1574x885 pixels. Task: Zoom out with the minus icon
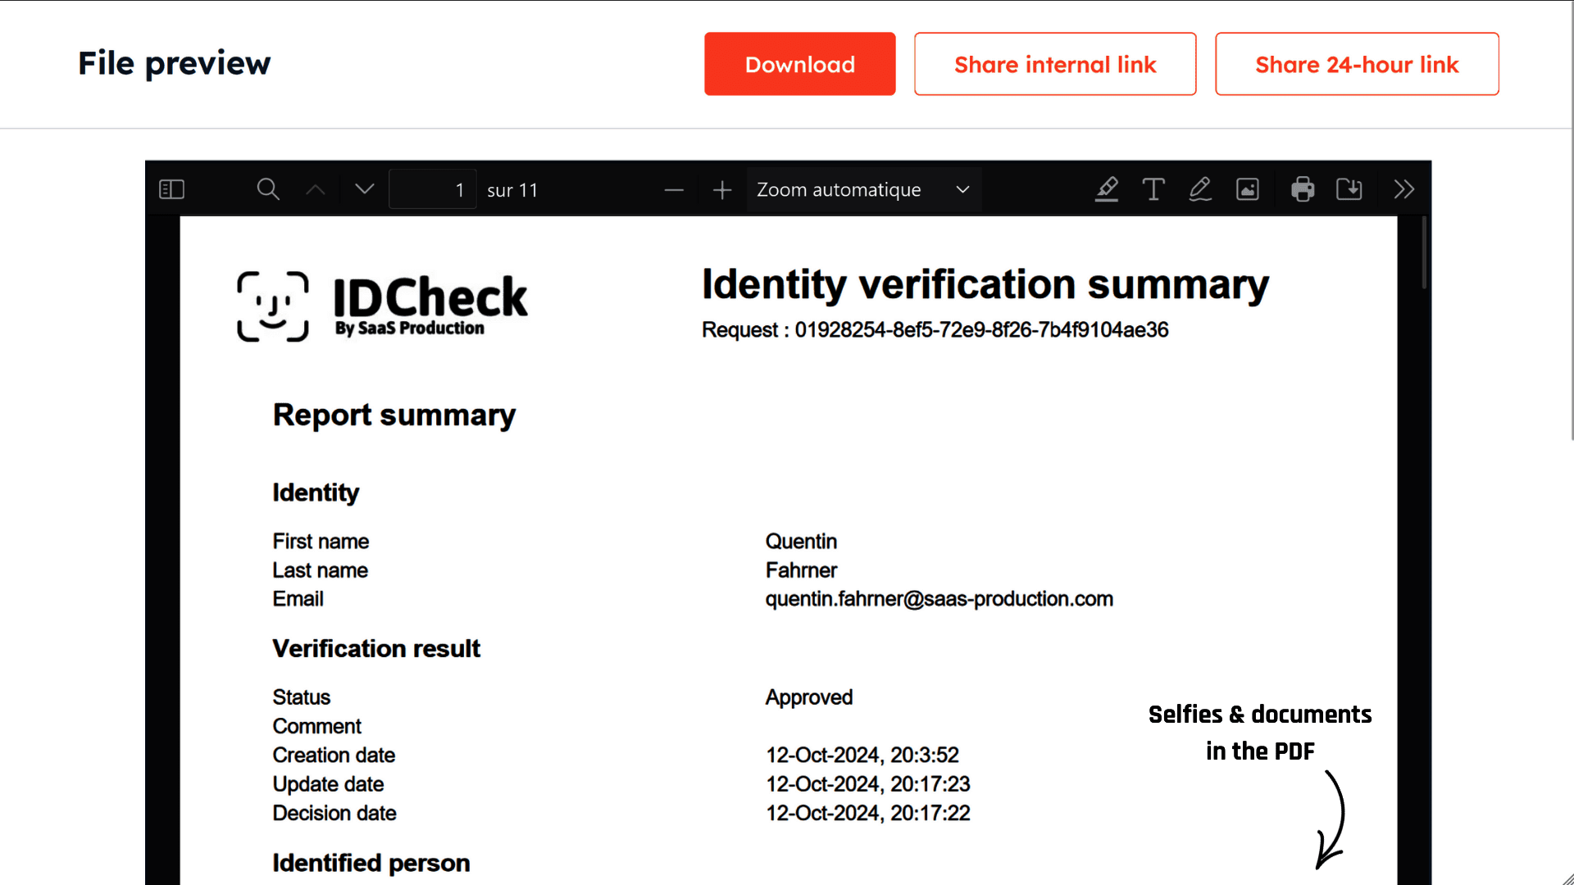674,190
